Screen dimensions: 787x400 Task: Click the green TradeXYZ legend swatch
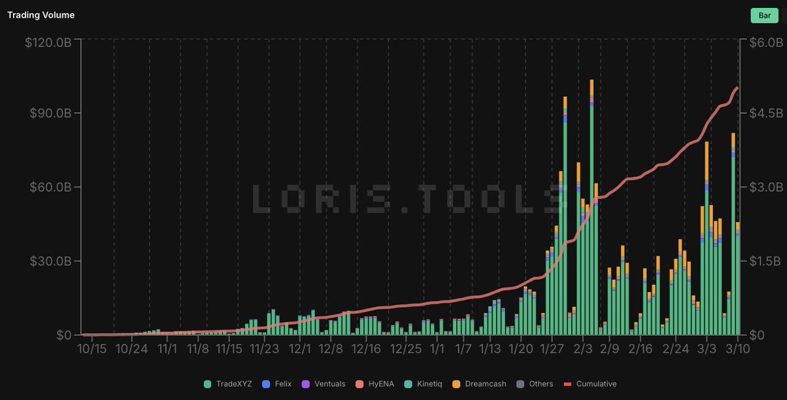point(207,384)
